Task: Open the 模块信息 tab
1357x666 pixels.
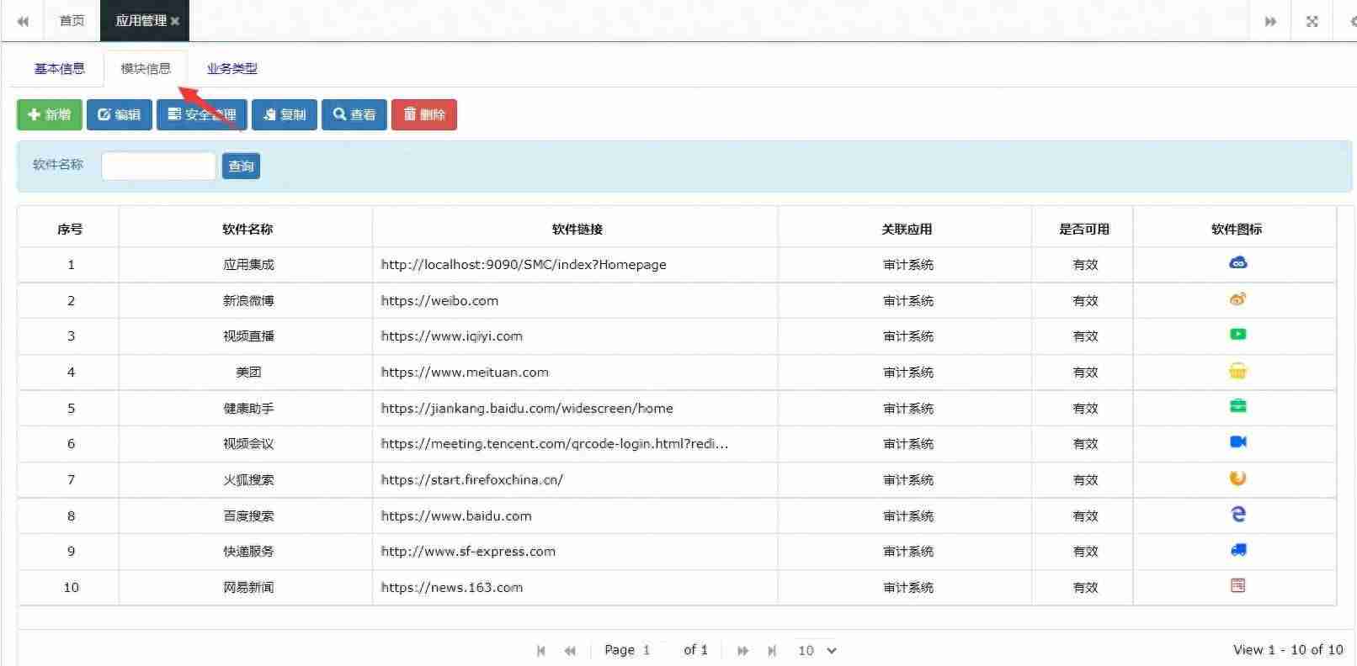Action: (x=146, y=69)
